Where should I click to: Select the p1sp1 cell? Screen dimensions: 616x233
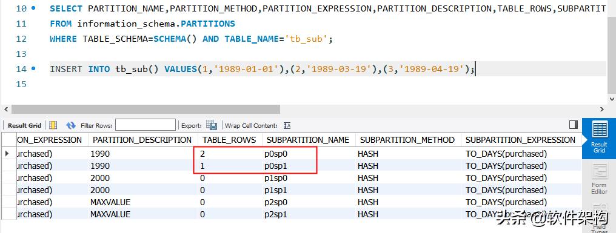pos(276,190)
